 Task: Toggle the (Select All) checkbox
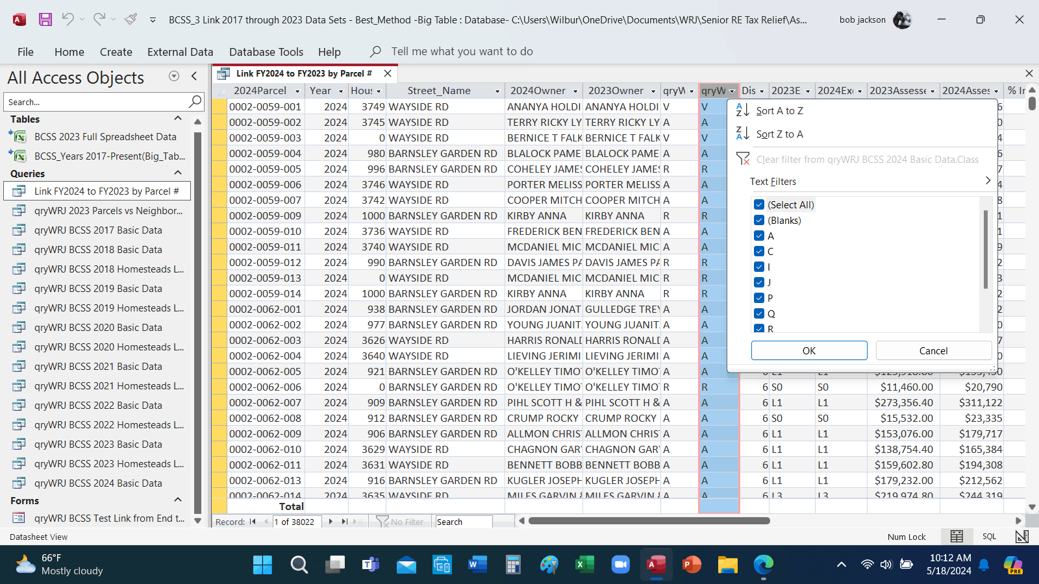[759, 205]
